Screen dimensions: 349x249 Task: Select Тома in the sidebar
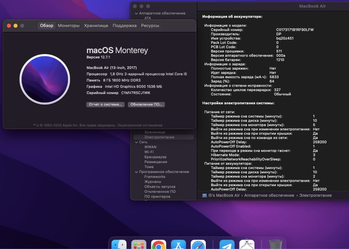click(149, 167)
